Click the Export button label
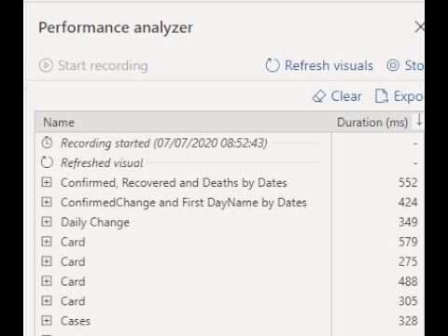Screen dimensions: 448x336 tap(409, 96)
